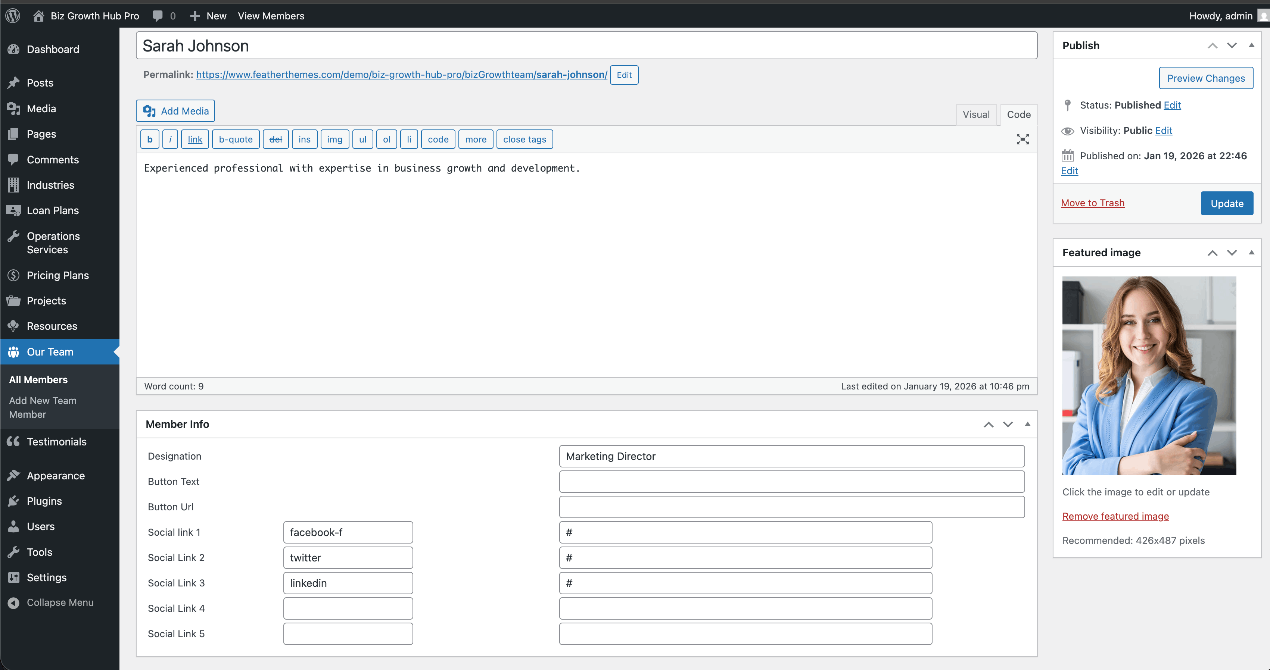Click the Update button
Screen dimensions: 1270x670
pos(1227,203)
